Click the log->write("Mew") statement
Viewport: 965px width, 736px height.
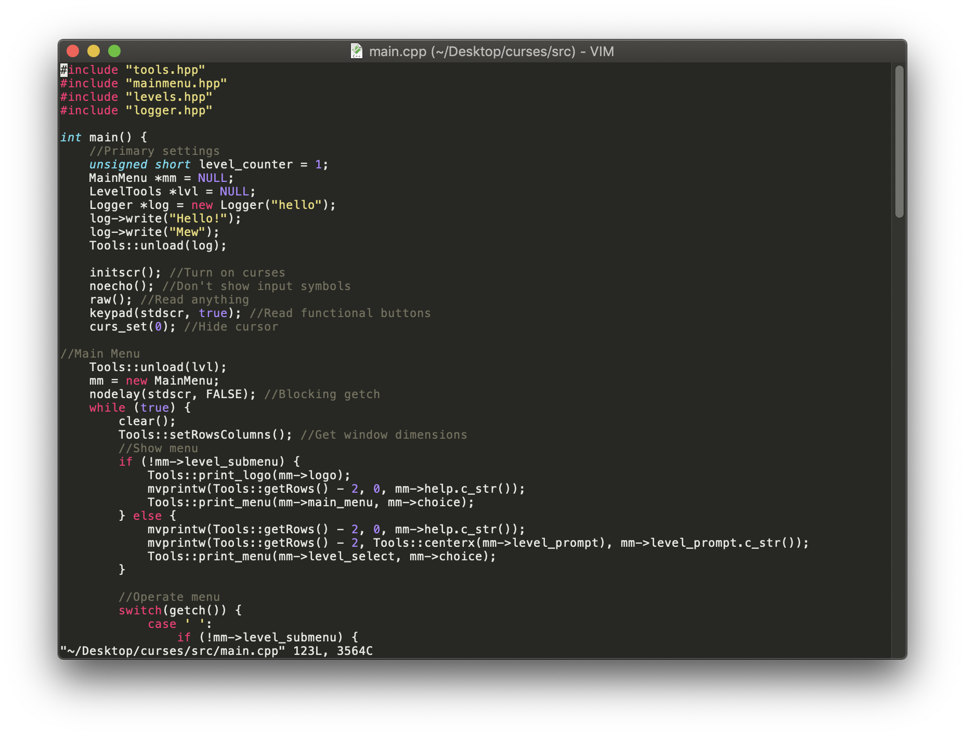(x=153, y=232)
